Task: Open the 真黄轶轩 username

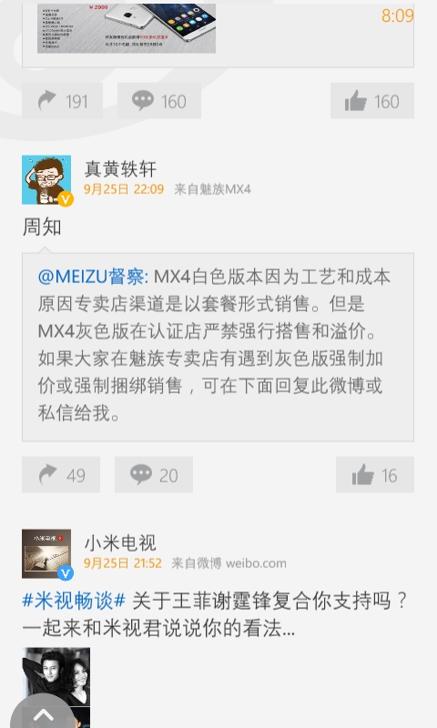Action: 120,169
